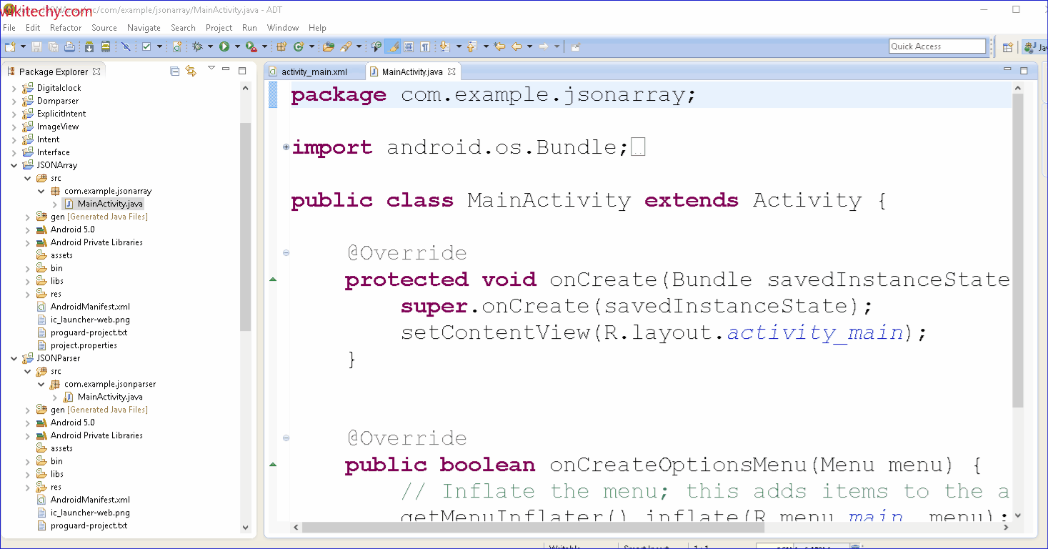Click the package declaration line in editor

[493, 95]
